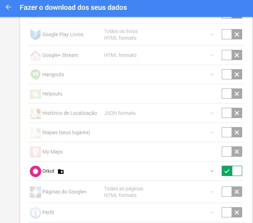Click 'HTML formato' in Google+ Stream row
This screenshot has height=223, width=253.
pos(120,55)
